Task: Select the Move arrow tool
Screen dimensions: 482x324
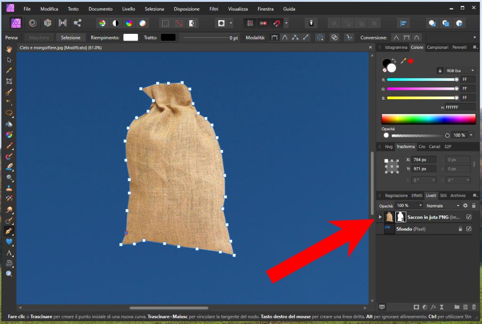Action: coord(9,60)
